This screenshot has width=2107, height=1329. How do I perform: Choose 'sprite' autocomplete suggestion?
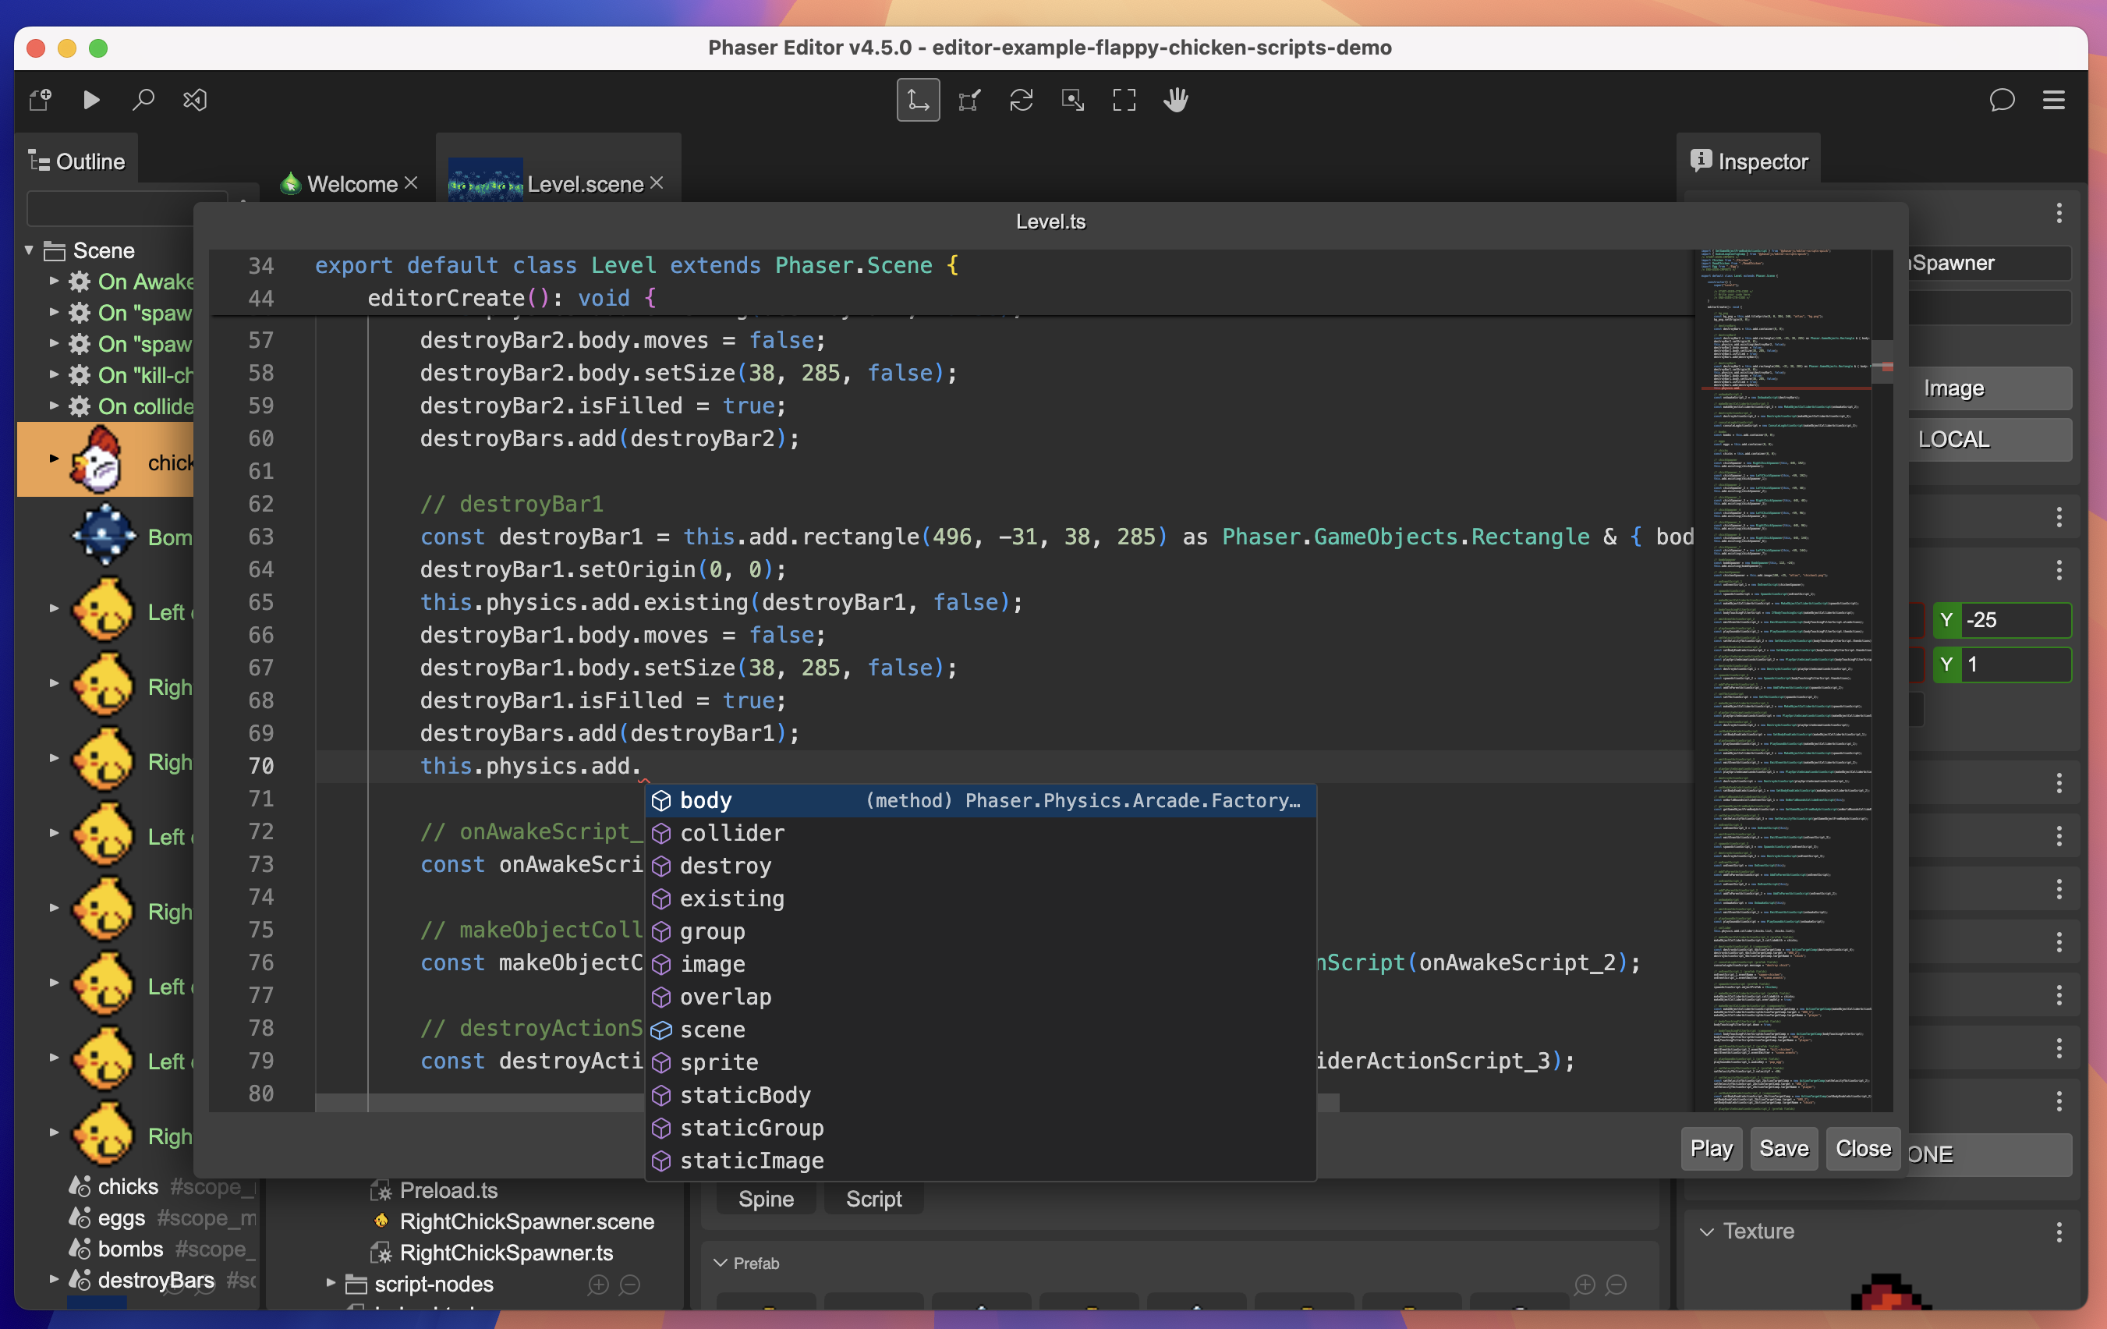pyautogui.click(x=980, y=1062)
